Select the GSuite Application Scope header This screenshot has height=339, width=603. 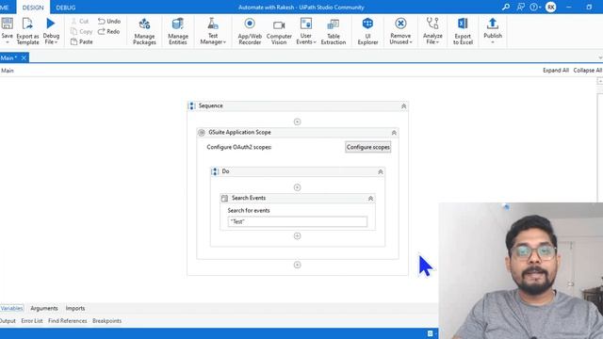(298, 132)
